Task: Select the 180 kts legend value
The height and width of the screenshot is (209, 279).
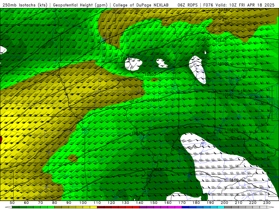Action: (196, 203)
